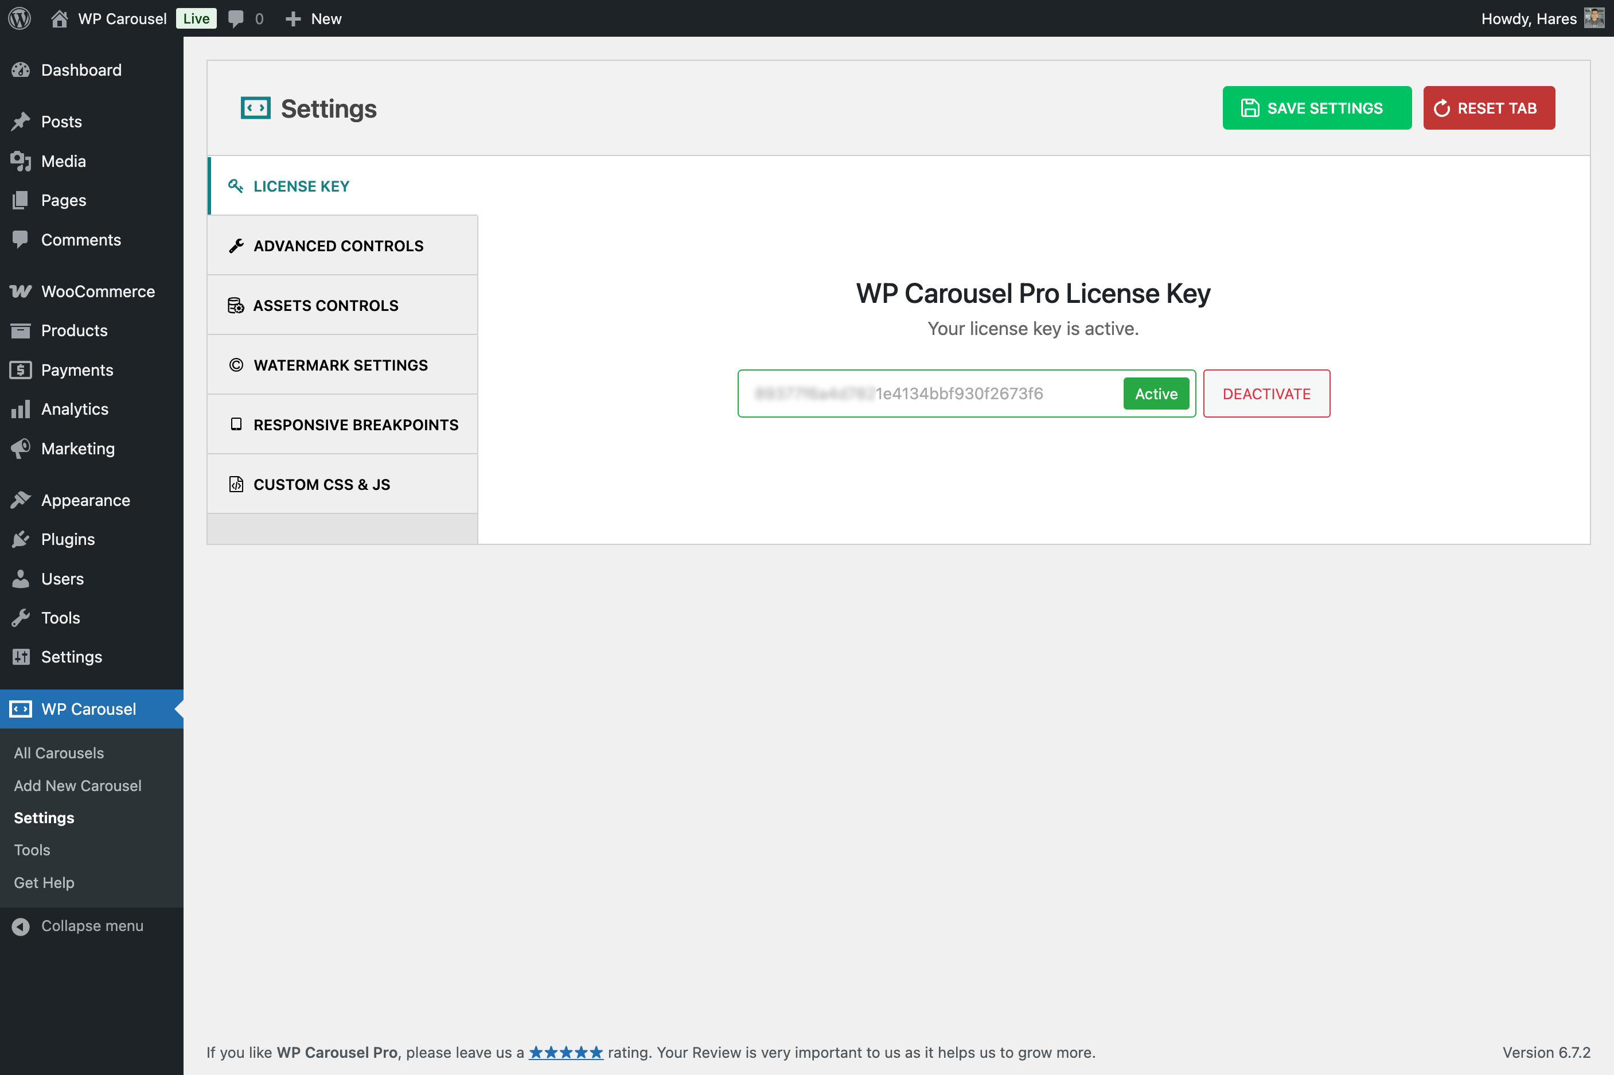
Task: Click the Comments speech bubble sidebar icon
Action: click(x=21, y=239)
